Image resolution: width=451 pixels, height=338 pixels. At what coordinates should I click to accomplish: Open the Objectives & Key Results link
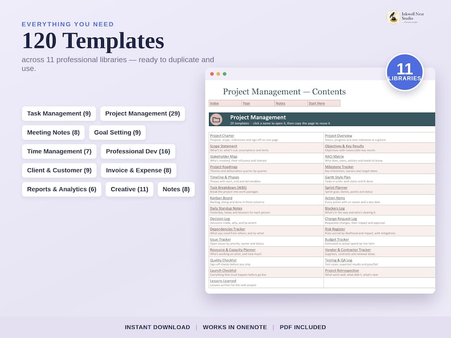(x=344, y=146)
